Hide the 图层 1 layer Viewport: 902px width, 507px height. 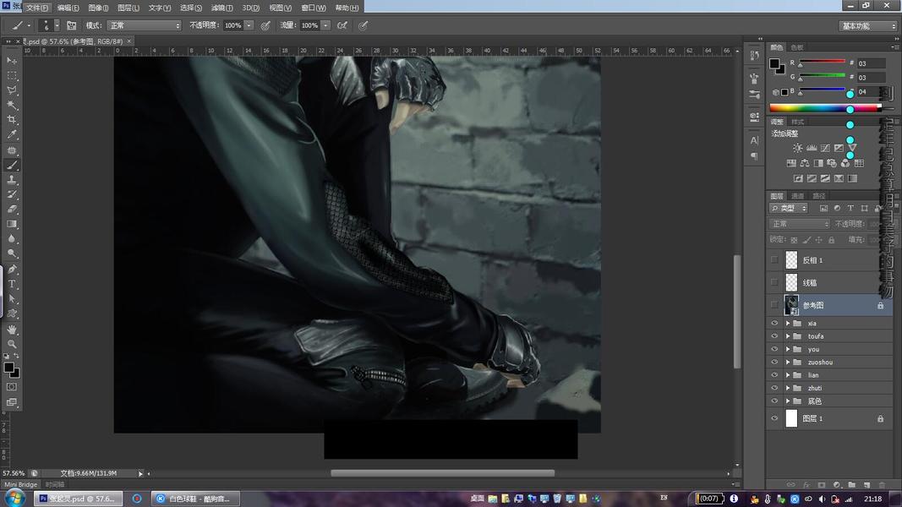pyautogui.click(x=774, y=418)
